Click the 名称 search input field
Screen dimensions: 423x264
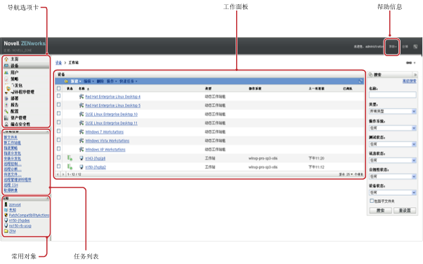pos(393,95)
